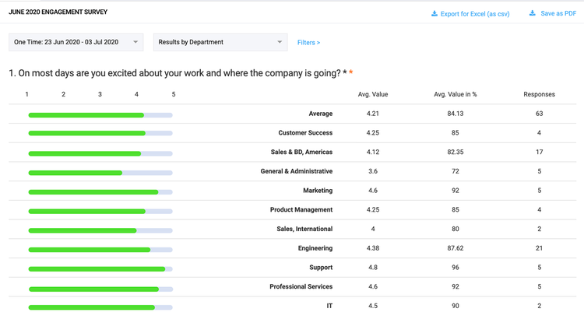Click the survey question 1 text

[175, 73]
